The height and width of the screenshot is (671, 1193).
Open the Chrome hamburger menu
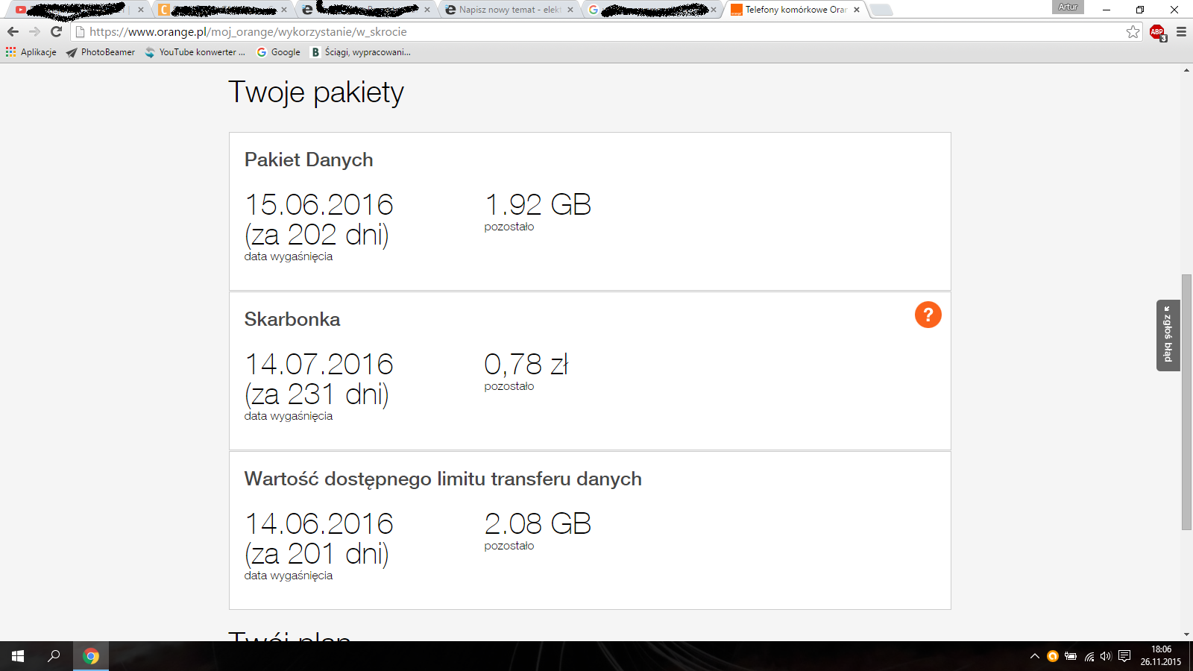click(1181, 32)
